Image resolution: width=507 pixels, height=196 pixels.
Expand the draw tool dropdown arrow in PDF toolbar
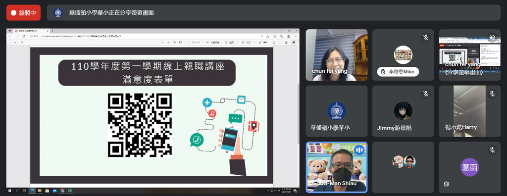tap(237, 43)
